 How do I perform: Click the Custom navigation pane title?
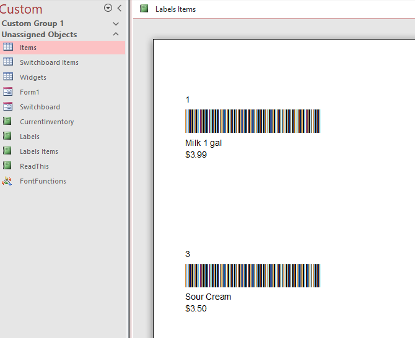tap(21, 9)
